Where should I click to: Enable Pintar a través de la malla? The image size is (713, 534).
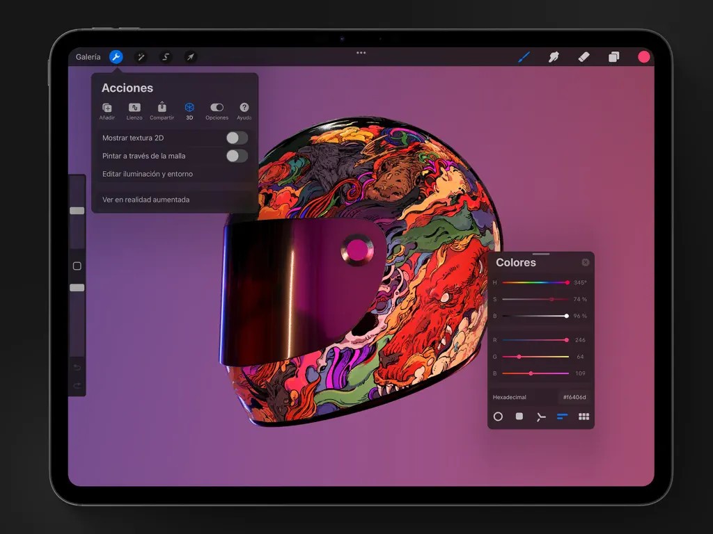[237, 156]
